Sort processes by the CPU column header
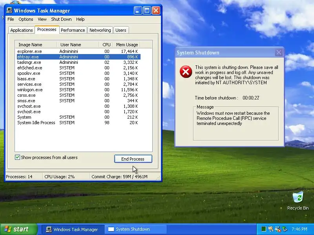The height and width of the screenshot is (235, 314). click(x=106, y=45)
